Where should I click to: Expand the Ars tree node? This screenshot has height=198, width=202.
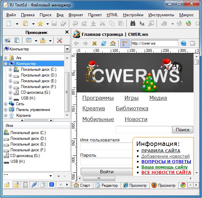(5, 58)
